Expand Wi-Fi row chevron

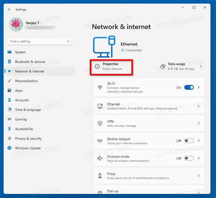[x=199, y=87]
